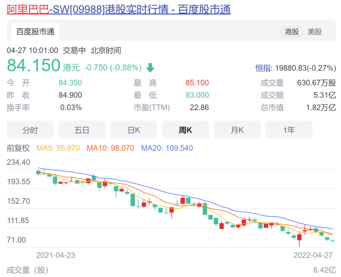Select the 周K weekly chart tab
This screenshot has width=341, height=277.
click(x=185, y=129)
